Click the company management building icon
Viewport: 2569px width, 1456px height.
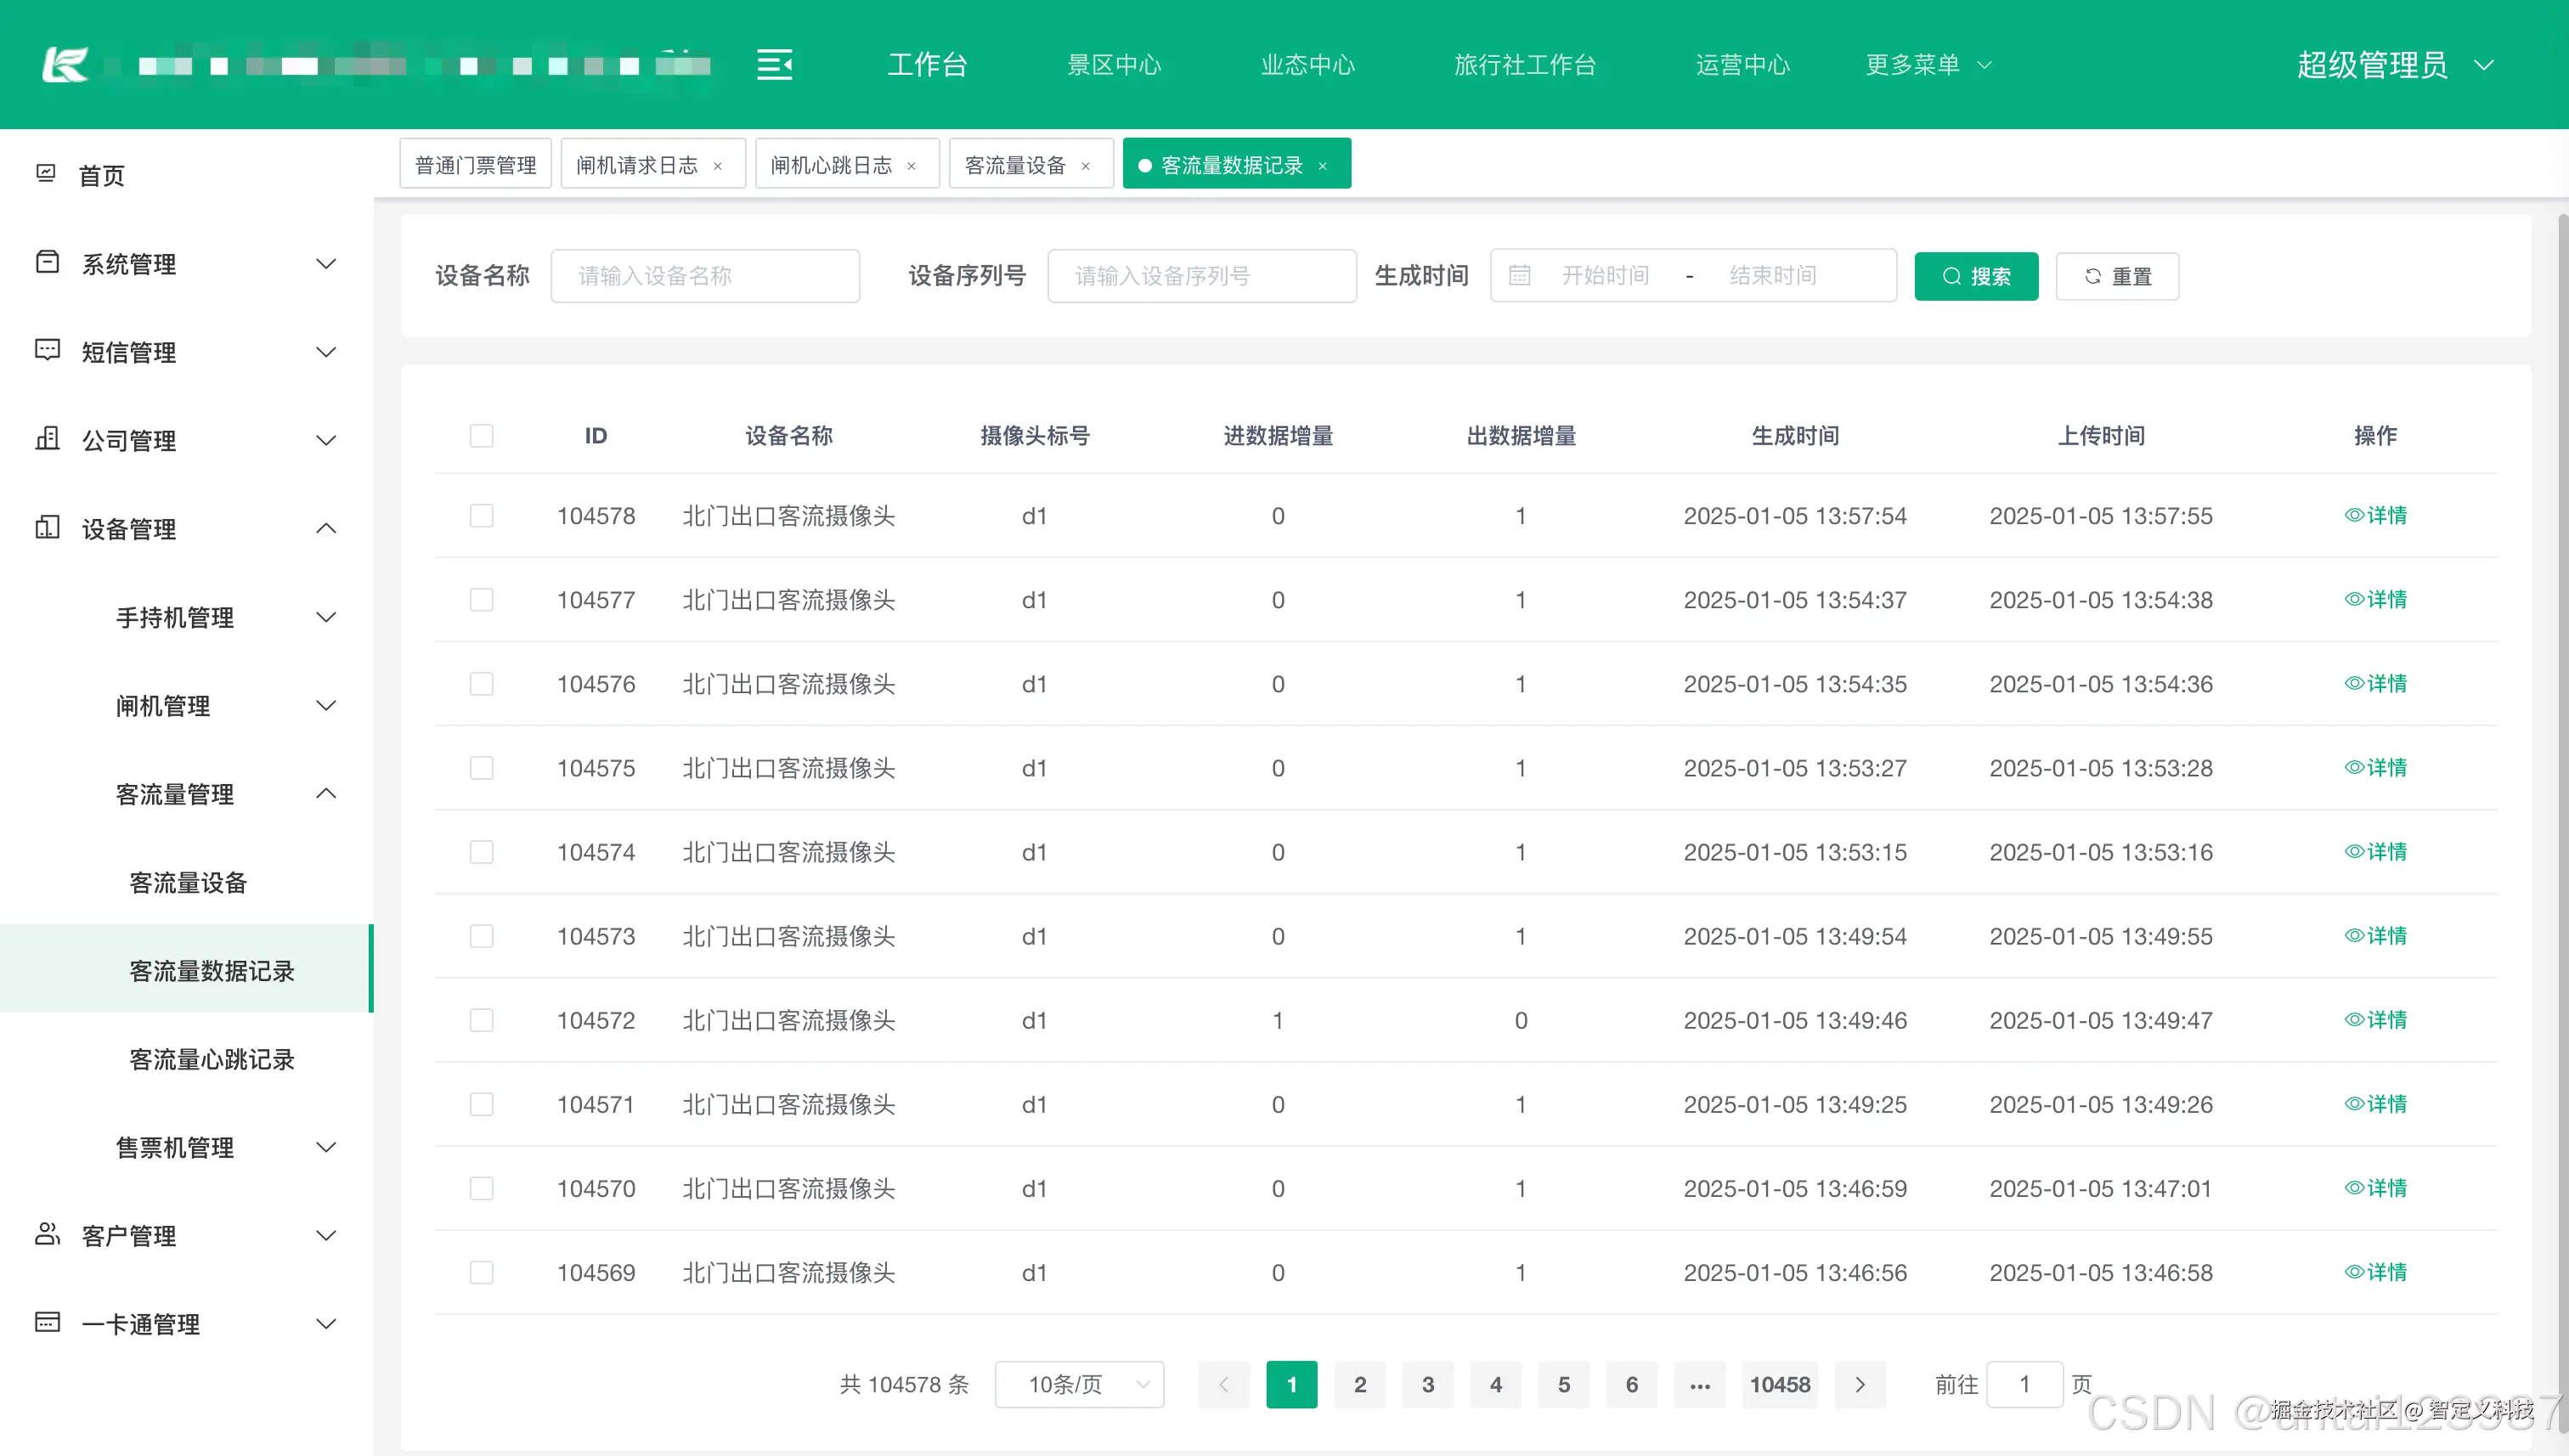pos(47,438)
